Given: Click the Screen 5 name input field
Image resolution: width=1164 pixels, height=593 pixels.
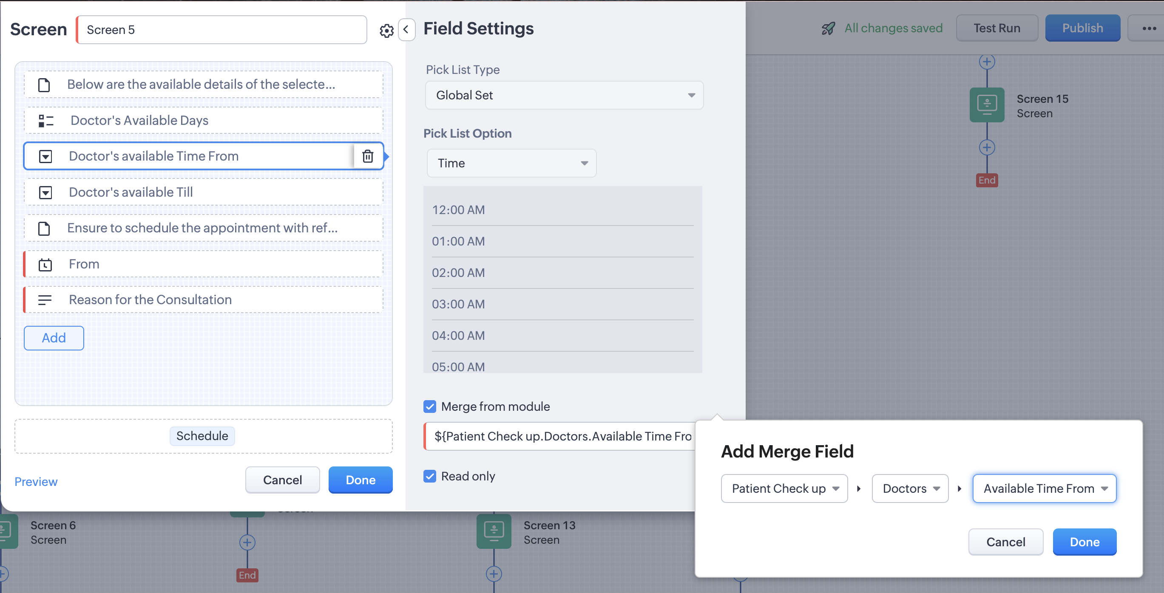Looking at the screenshot, I should point(221,30).
